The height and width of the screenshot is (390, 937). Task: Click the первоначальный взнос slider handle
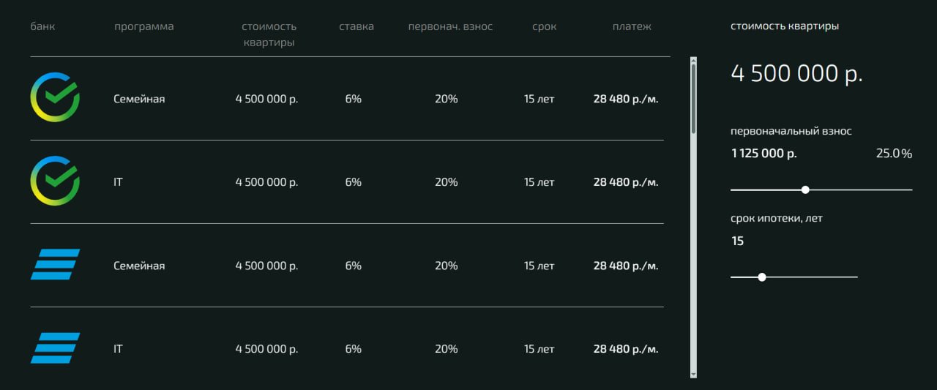pos(805,190)
